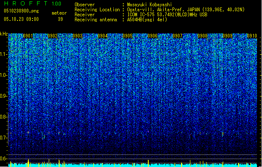Click the 0909 time marker
The image size is (262, 167).
pos(227,36)
